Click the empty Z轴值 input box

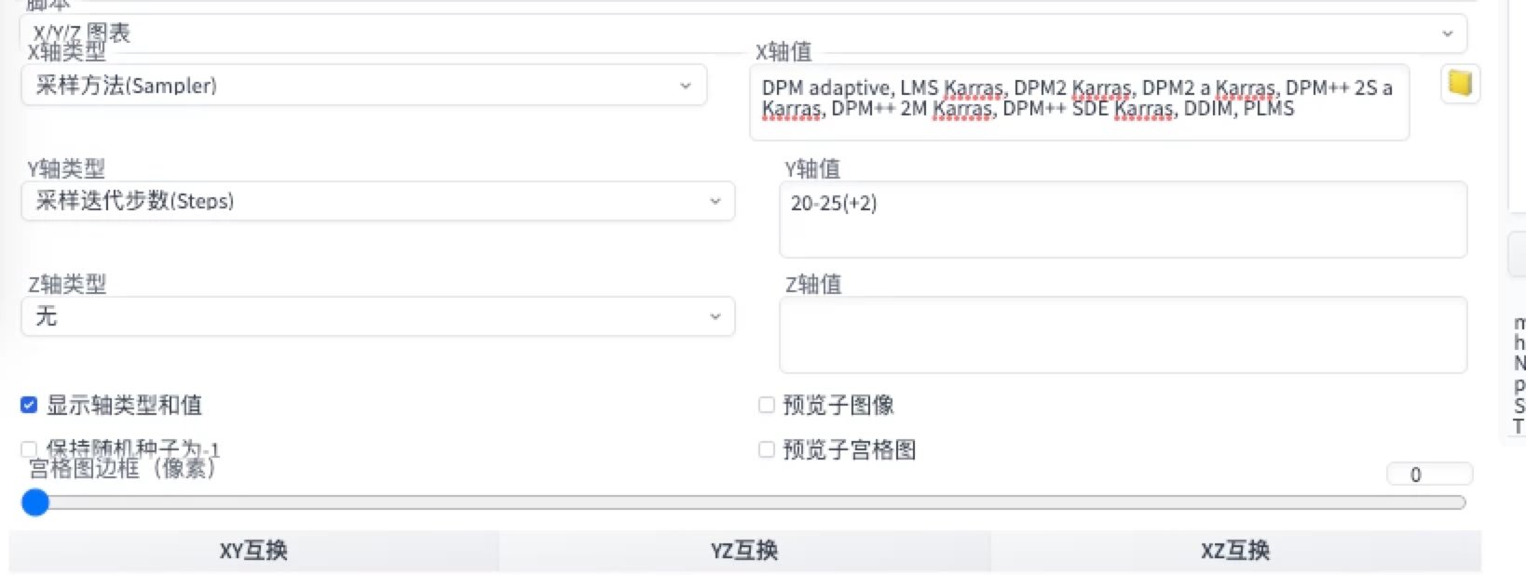tap(1122, 335)
